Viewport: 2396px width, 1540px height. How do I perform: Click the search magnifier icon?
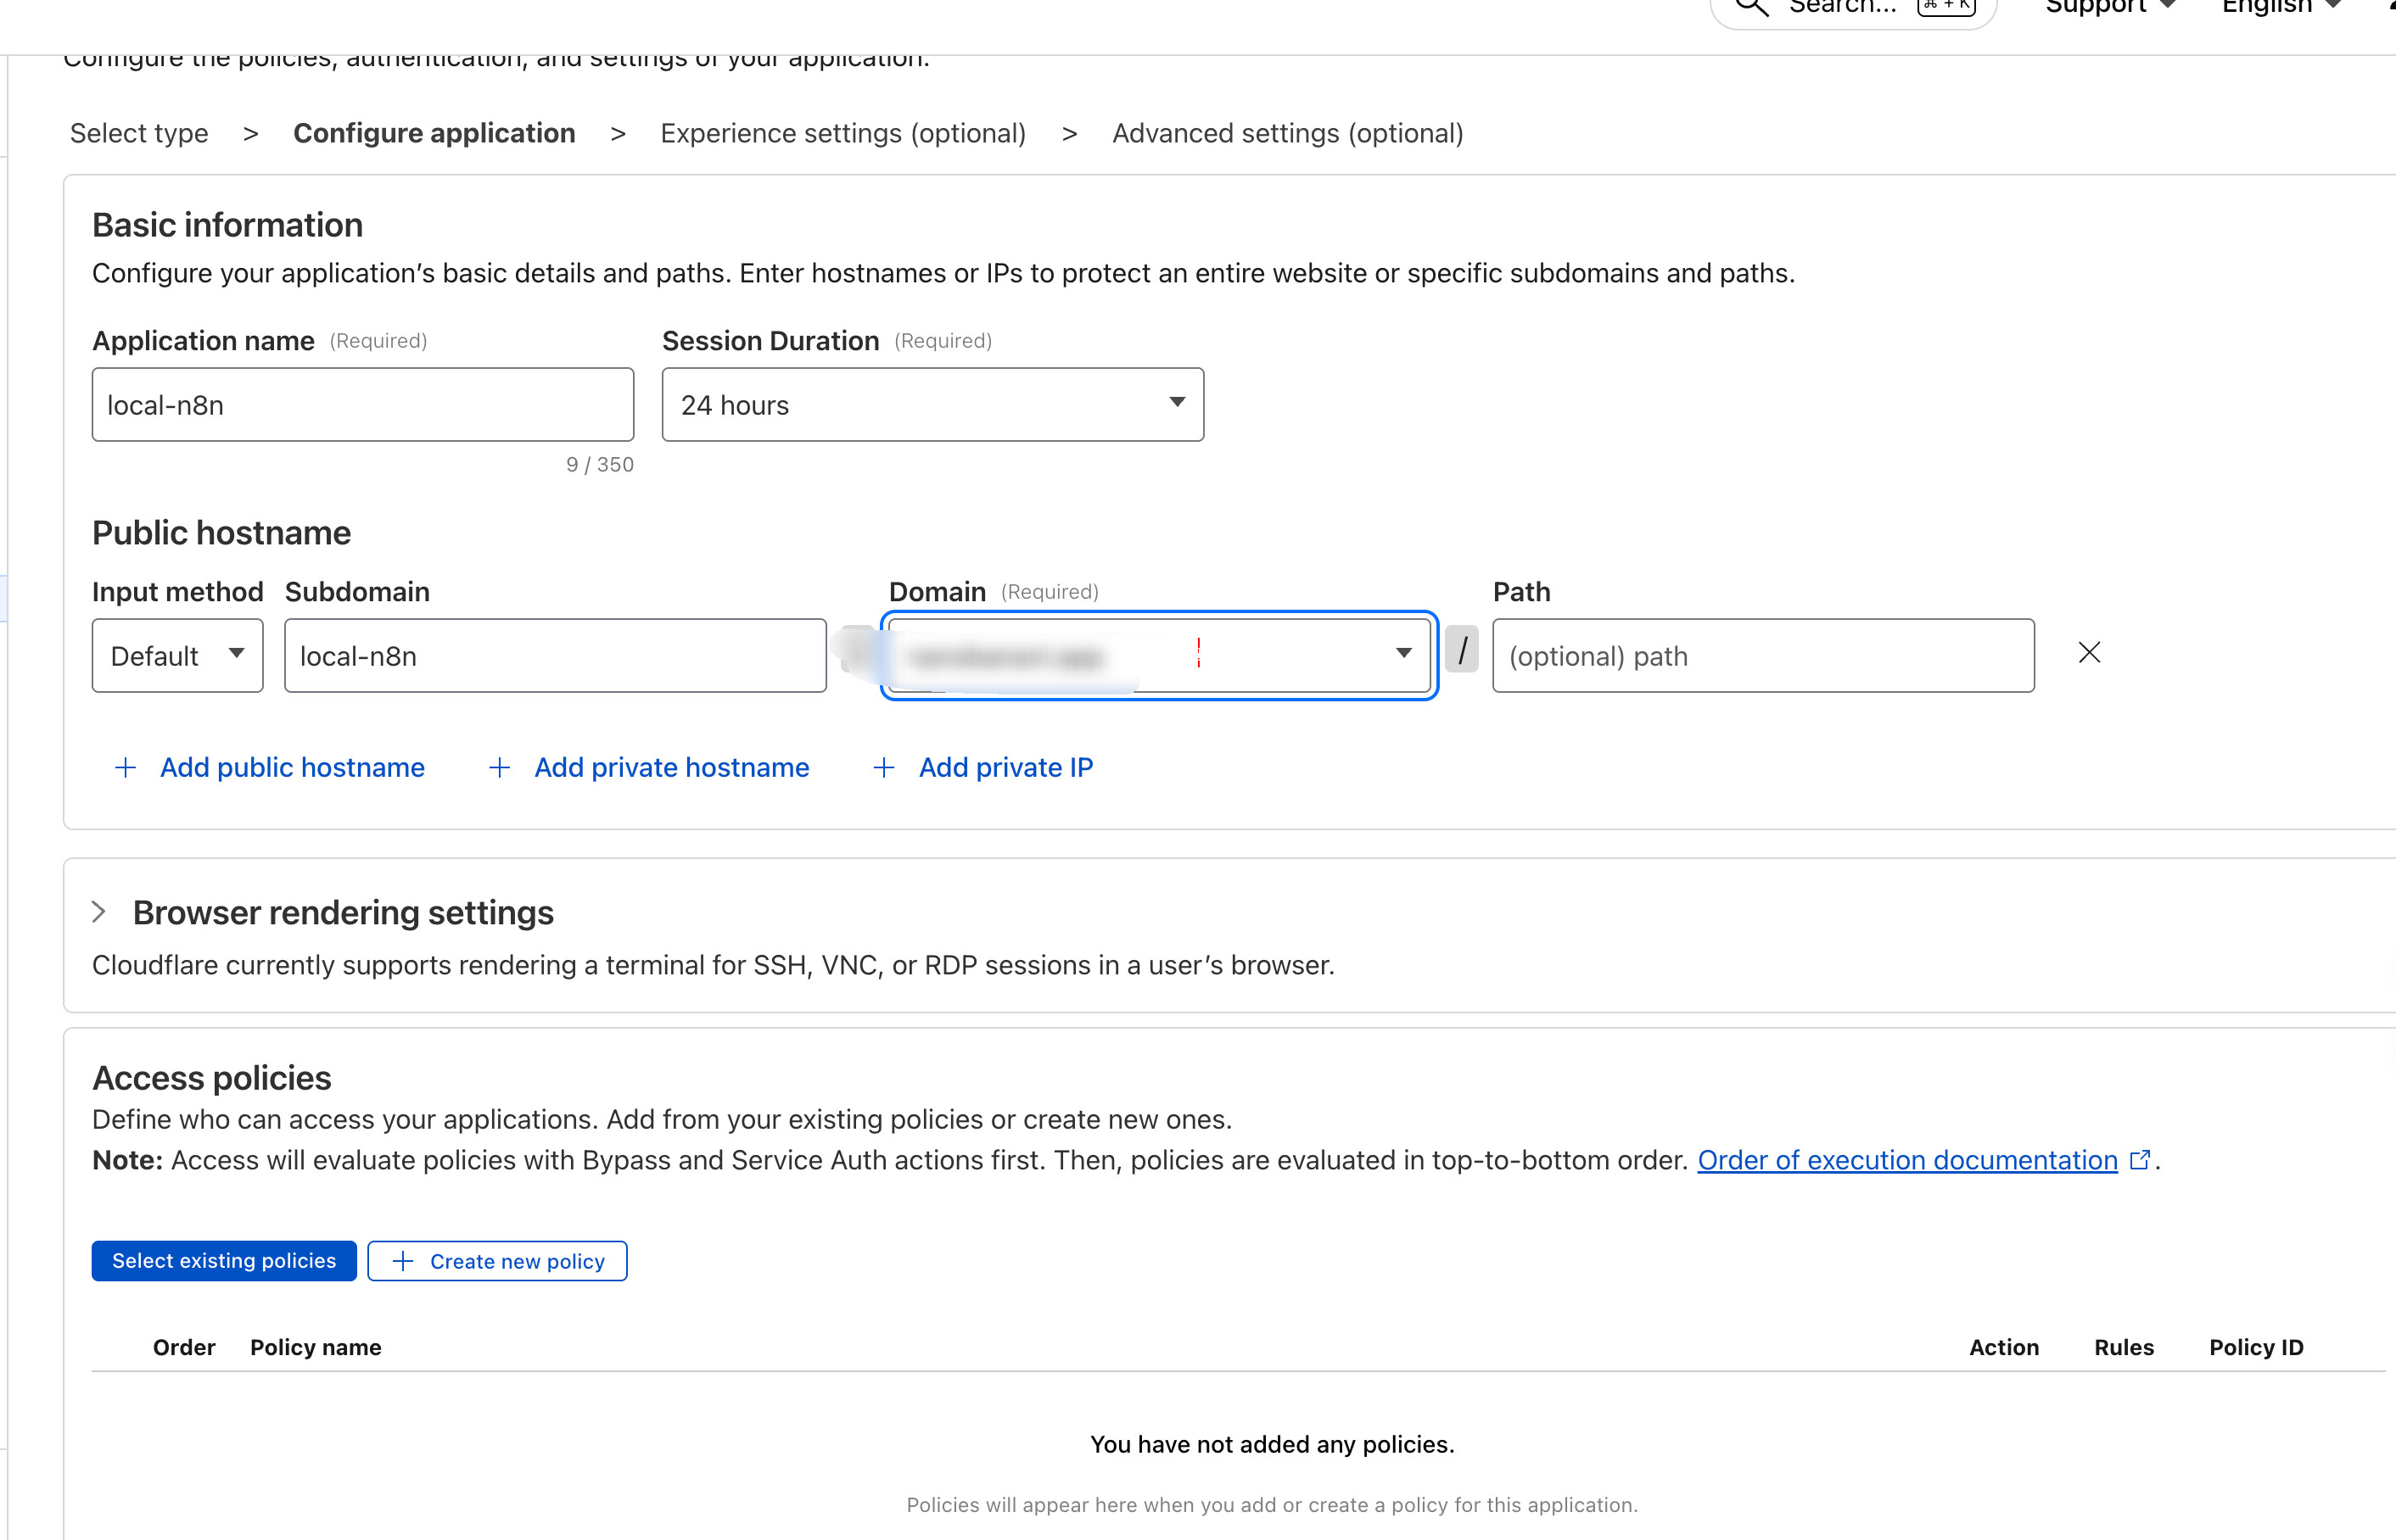1752,7
